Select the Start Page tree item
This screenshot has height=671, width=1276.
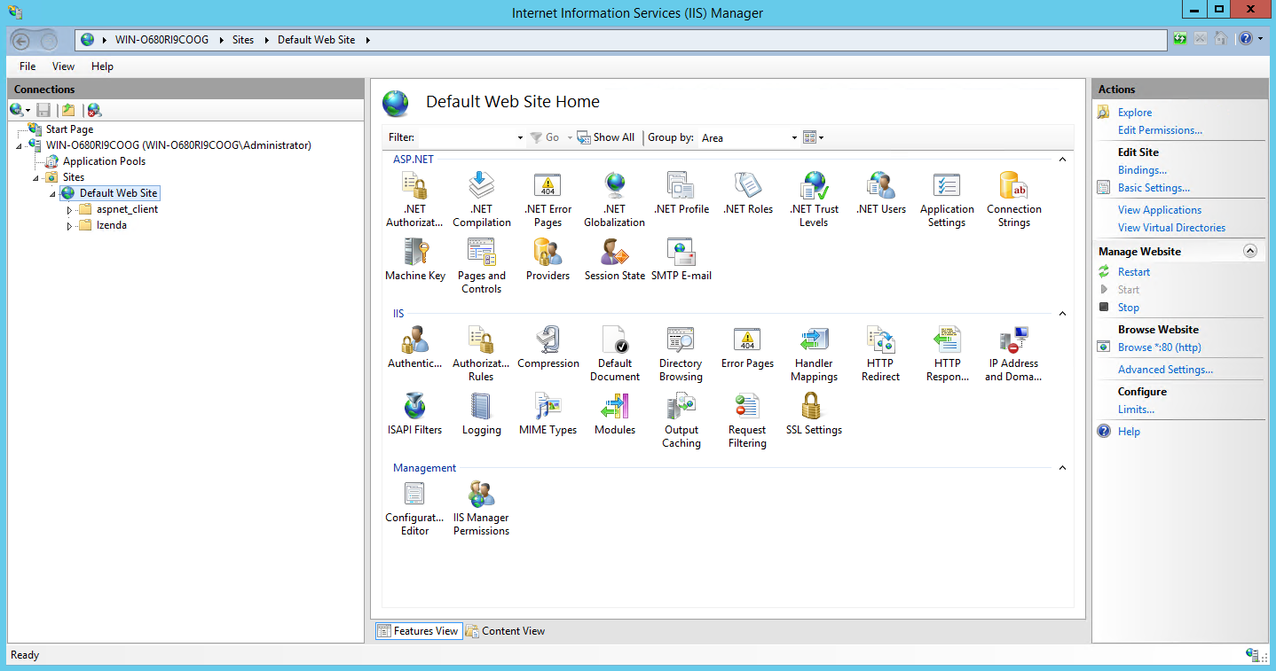click(69, 129)
